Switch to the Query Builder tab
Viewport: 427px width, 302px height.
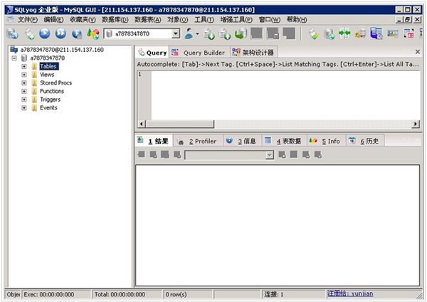pos(200,53)
